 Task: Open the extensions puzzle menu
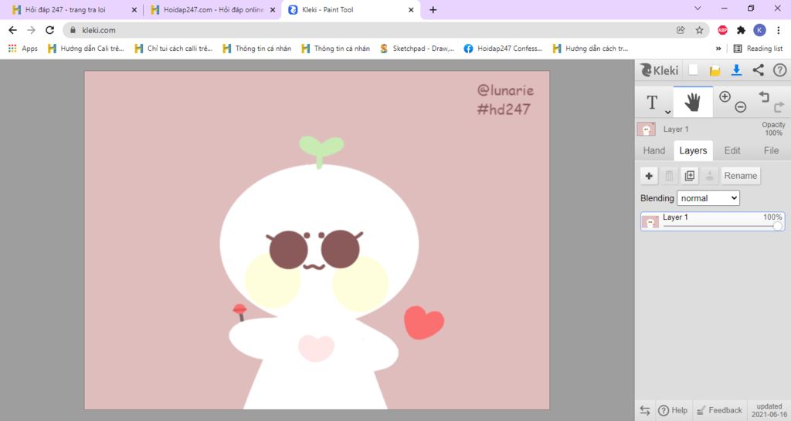[741, 30]
